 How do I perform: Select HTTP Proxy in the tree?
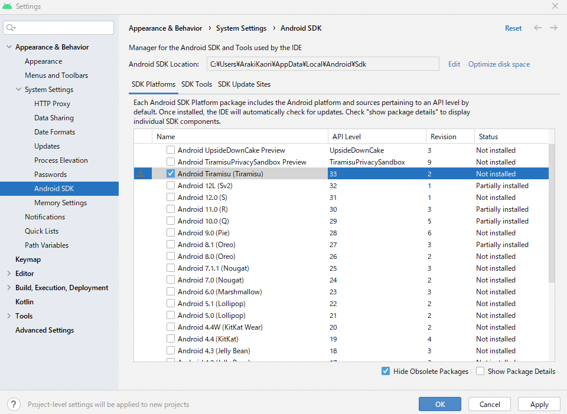[x=52, y=104]
